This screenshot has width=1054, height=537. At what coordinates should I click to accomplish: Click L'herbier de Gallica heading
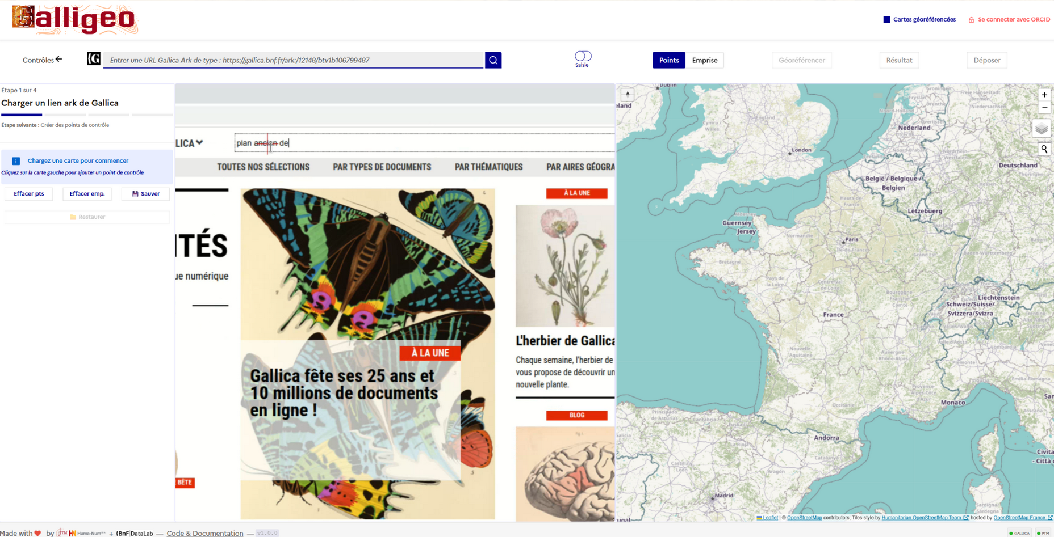[x=565, y=341]
